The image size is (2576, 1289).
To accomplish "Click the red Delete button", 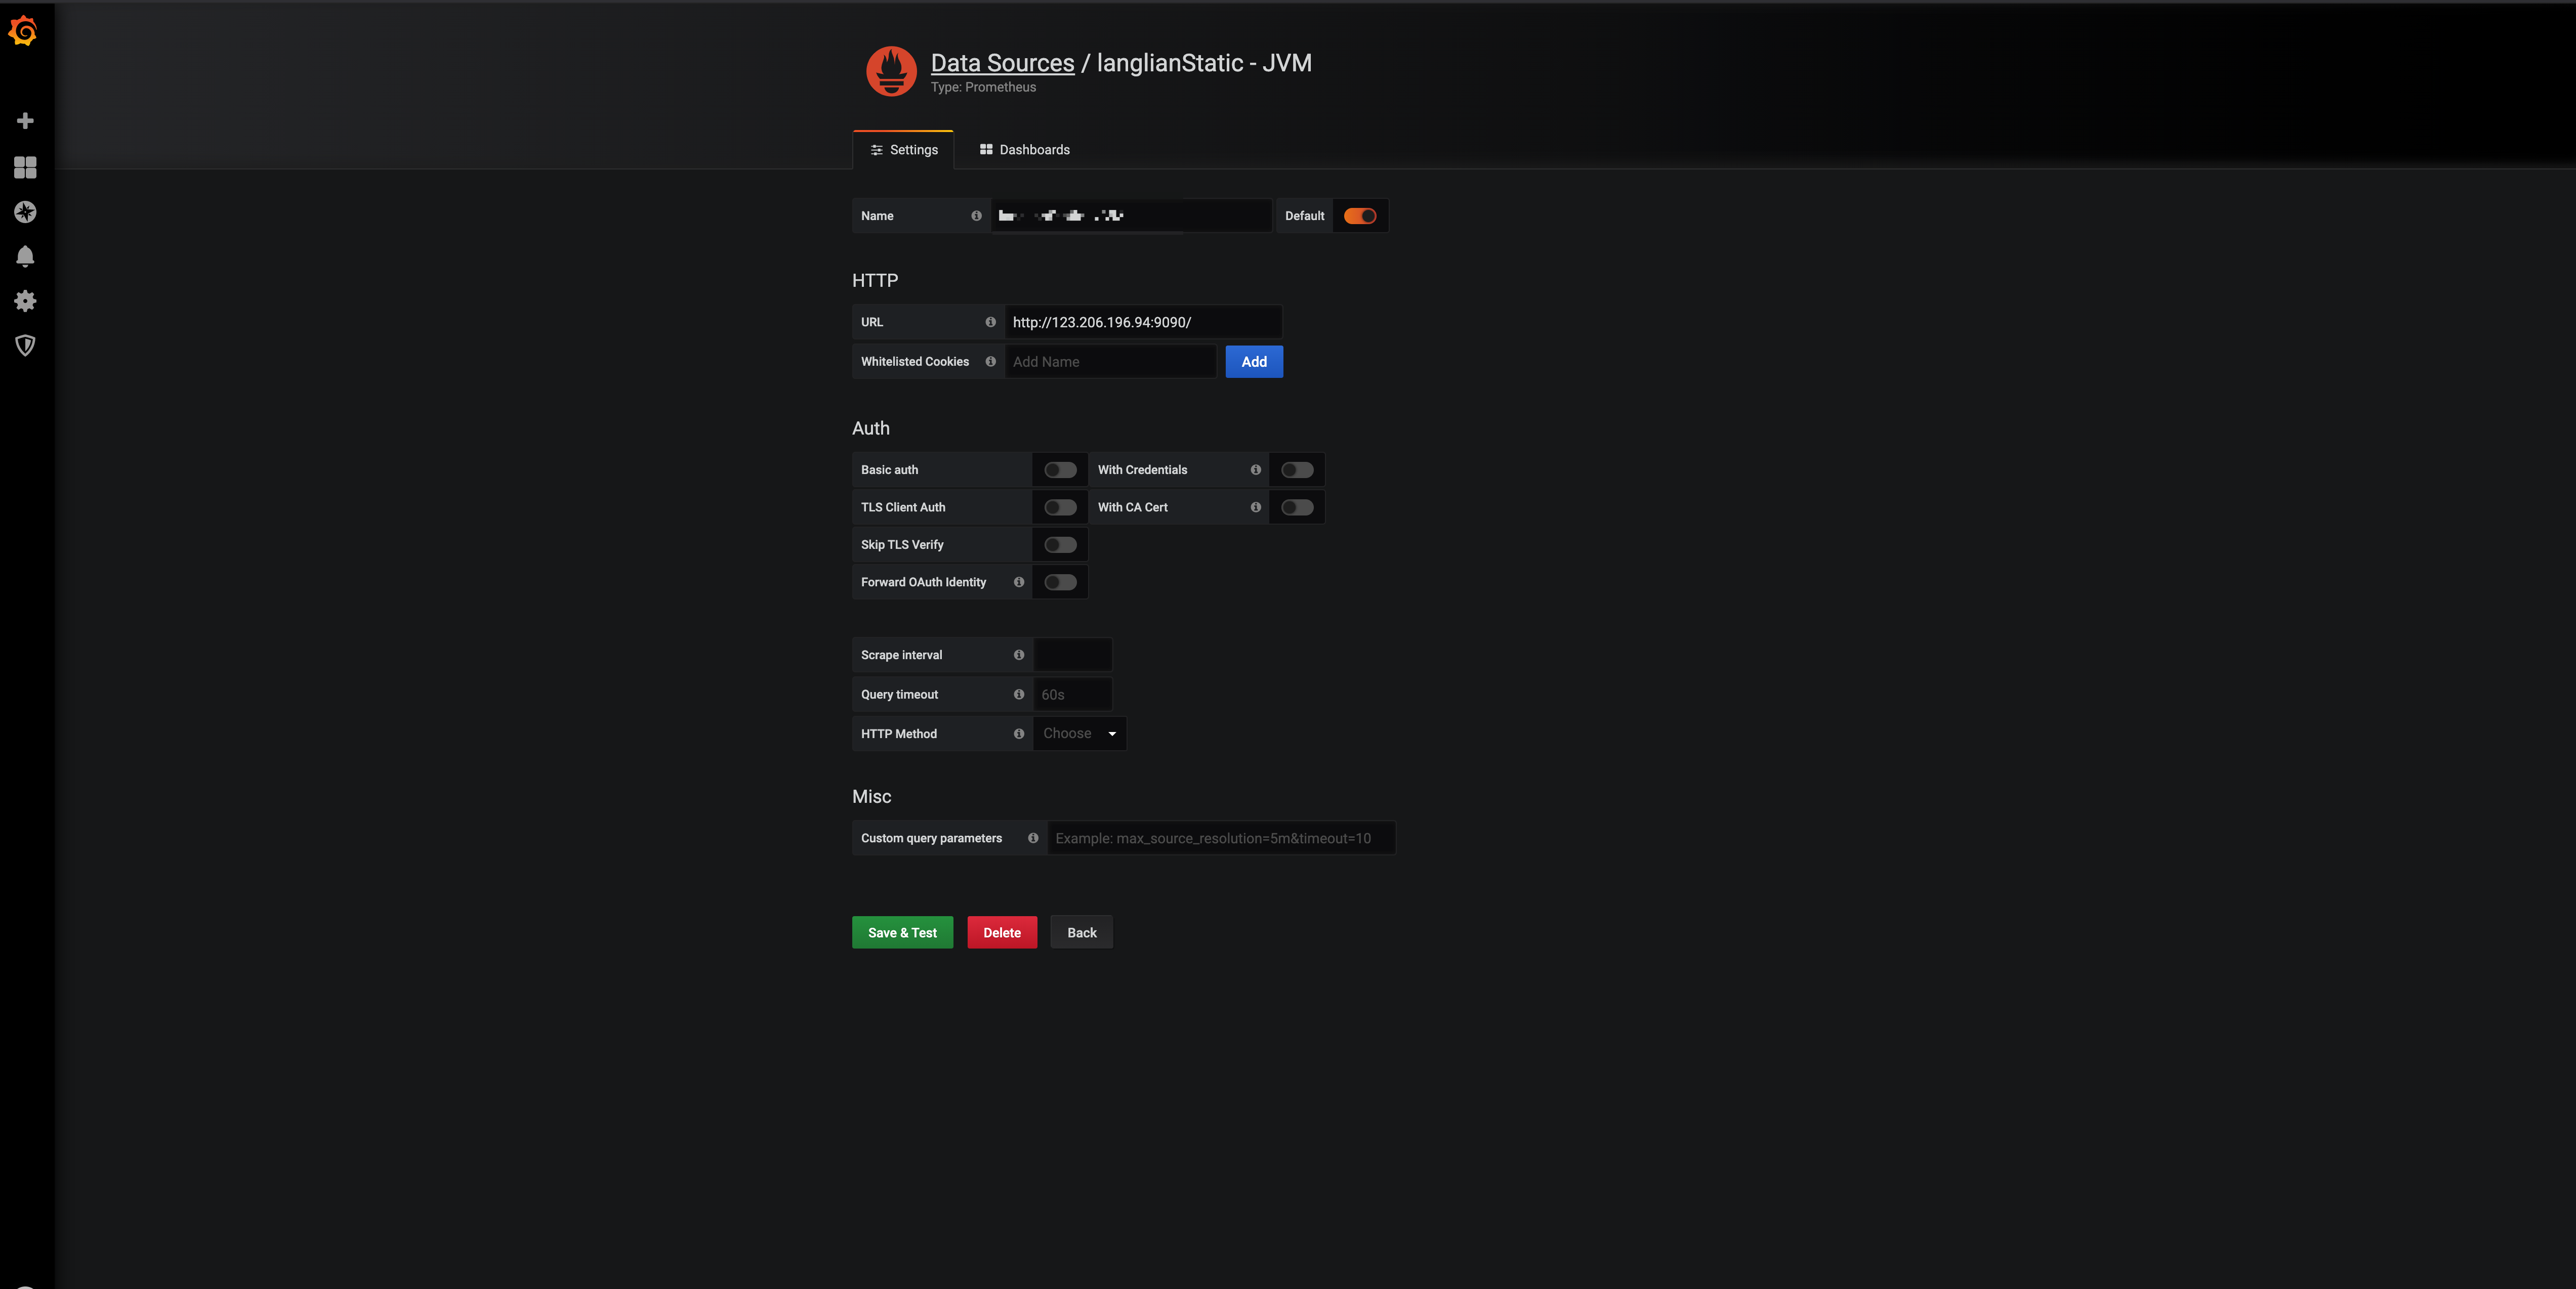I will click(1001, 932).
